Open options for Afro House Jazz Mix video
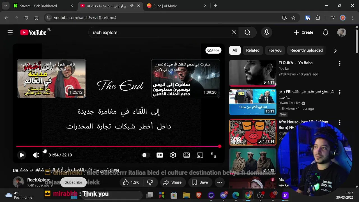 coord(340,123)
